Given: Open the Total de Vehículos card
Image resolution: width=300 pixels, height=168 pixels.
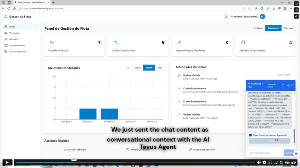Looking at the screenshot, I should click(74, 45).
